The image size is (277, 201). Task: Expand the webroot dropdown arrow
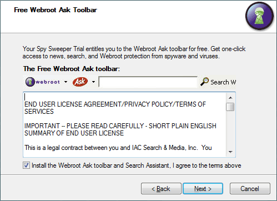point(66,82)
